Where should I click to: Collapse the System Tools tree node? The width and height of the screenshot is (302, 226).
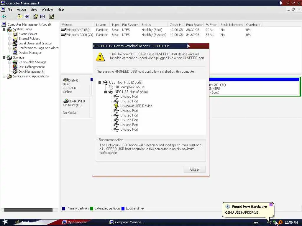tap(4, 29)
